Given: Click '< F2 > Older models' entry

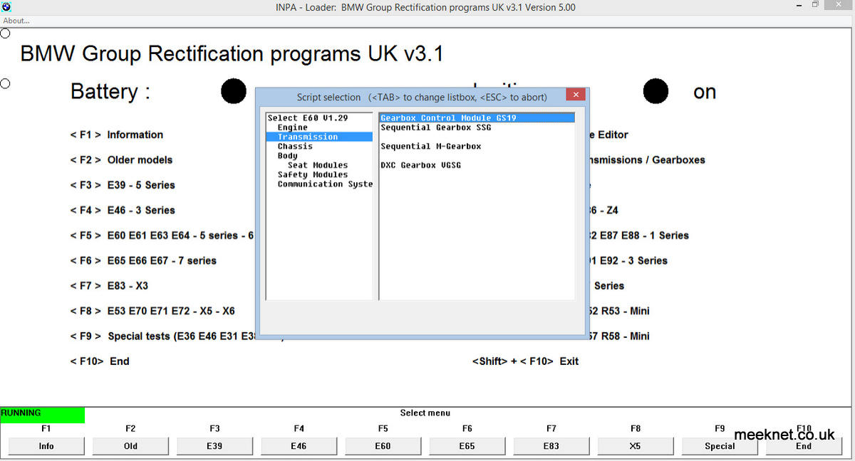Looking at the screenshot, I should coord(121,160).
